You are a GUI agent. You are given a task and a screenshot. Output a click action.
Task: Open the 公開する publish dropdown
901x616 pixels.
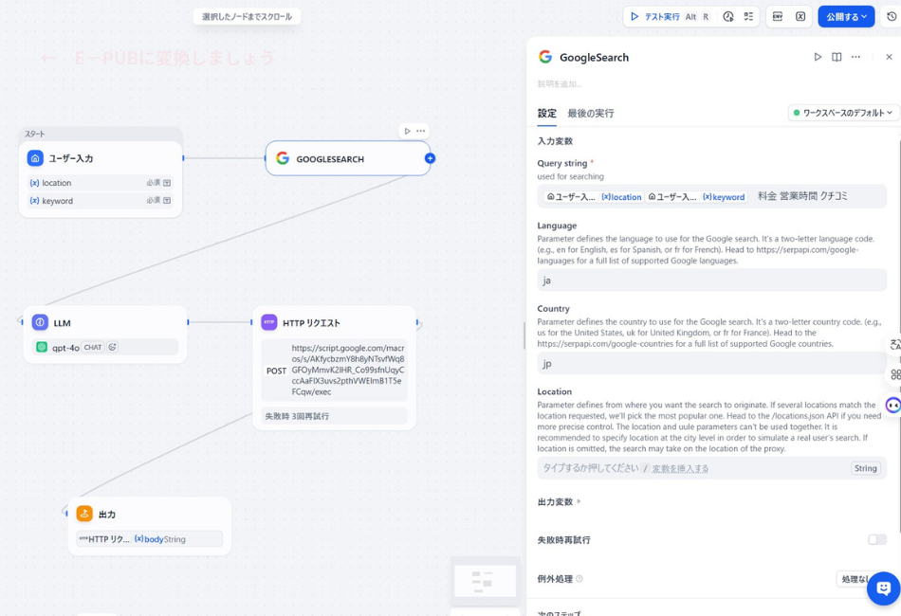(x=845, y=16)
